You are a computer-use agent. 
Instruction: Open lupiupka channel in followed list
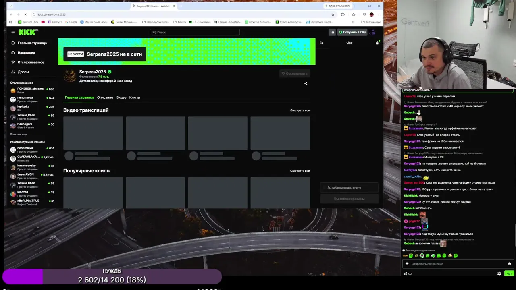[x=32, y=108]
